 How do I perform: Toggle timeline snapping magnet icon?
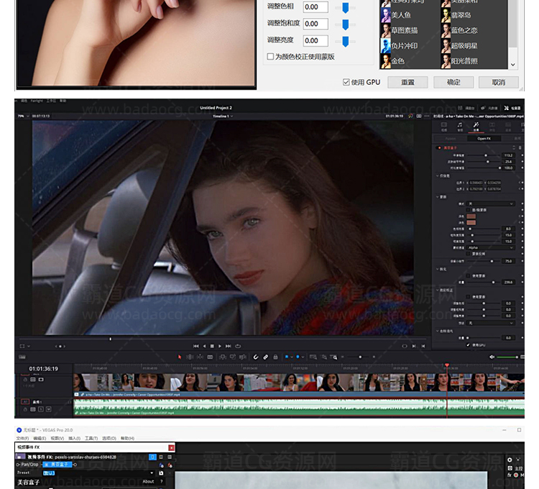pyautogui.click(x=256, y=357)
